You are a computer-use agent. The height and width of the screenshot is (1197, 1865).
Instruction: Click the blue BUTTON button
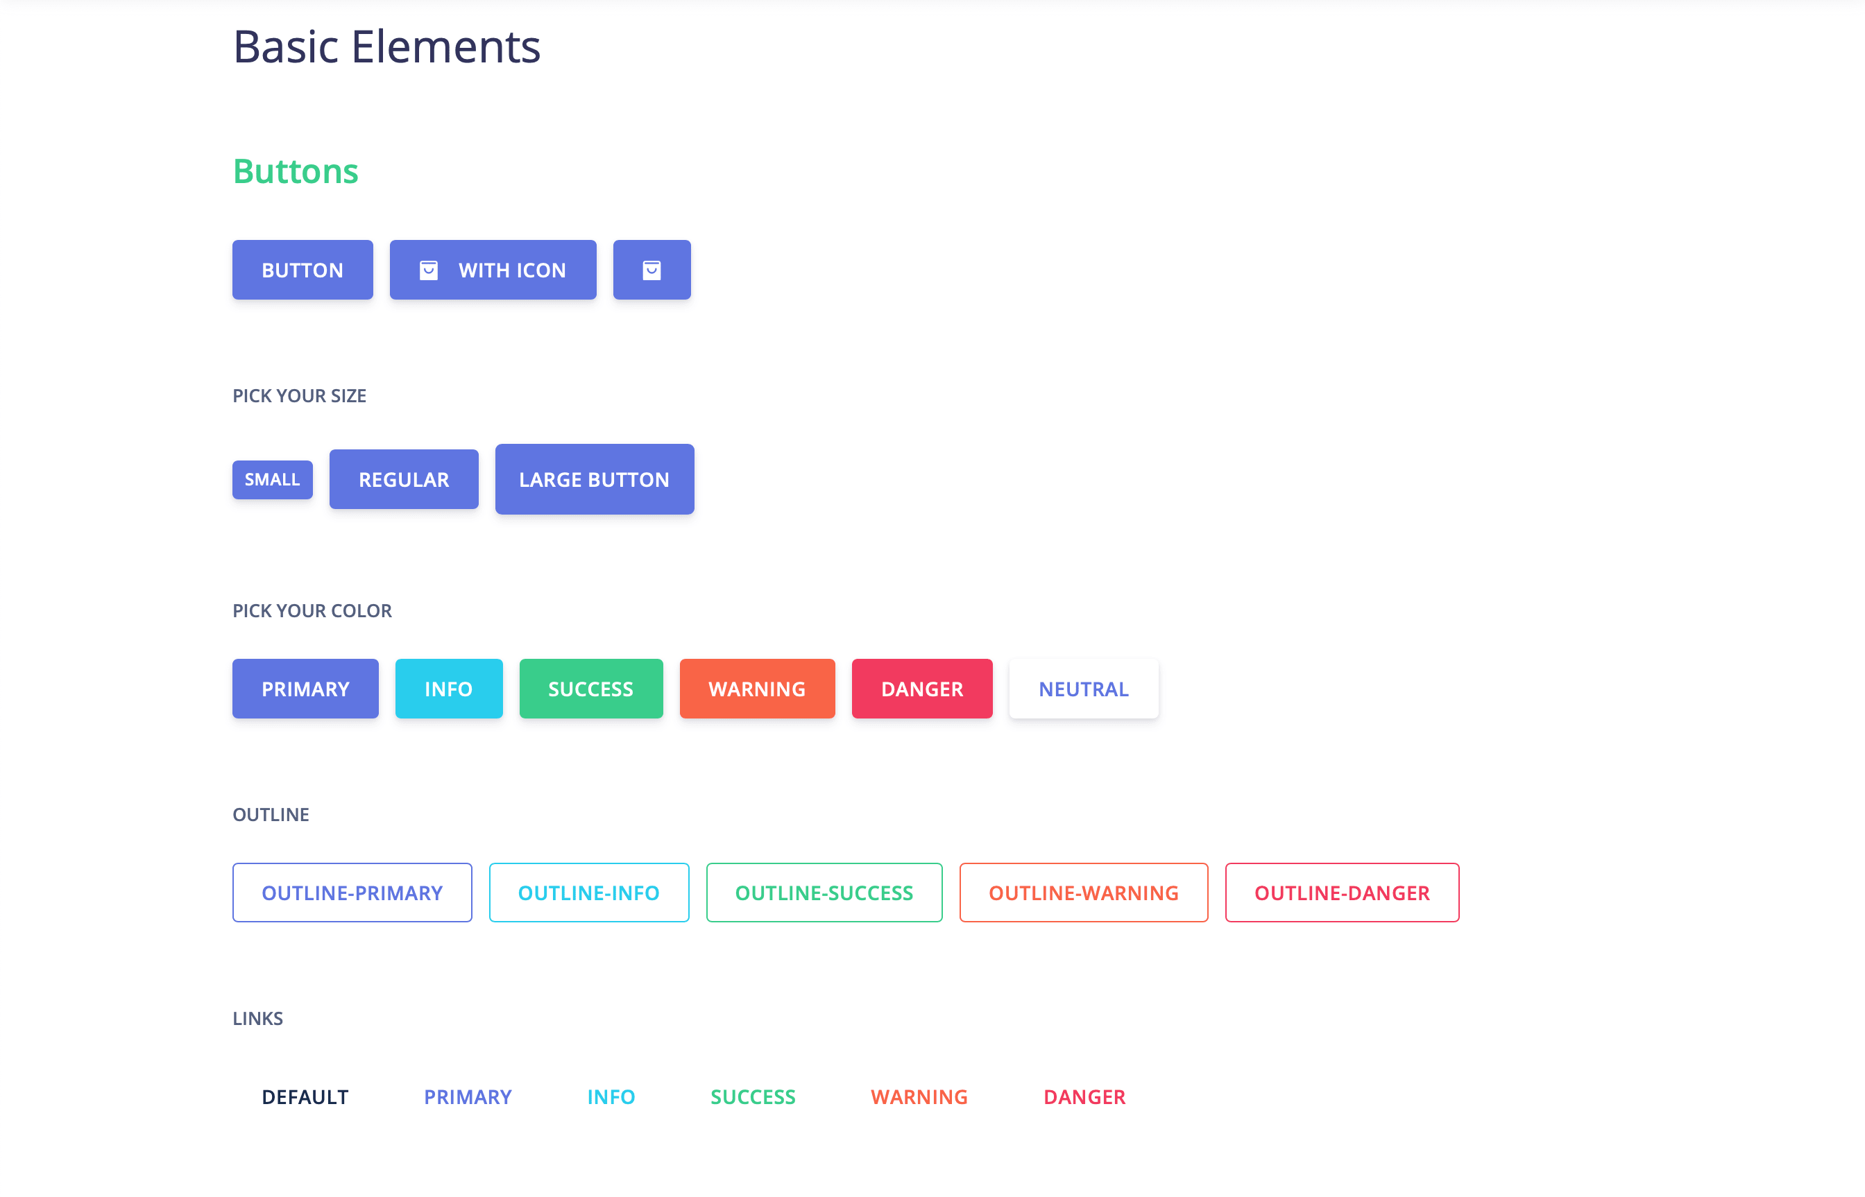point(303,270)
